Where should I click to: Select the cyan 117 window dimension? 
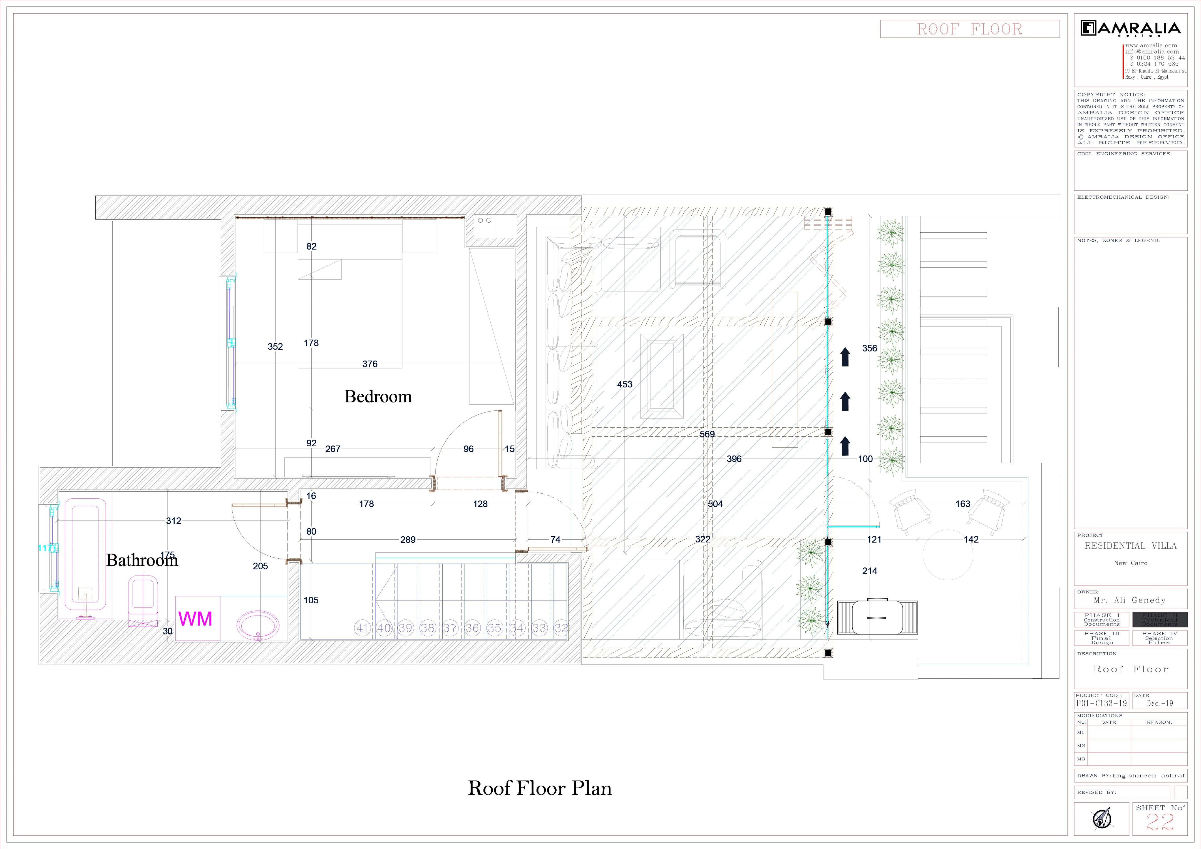tap(44, 548)
